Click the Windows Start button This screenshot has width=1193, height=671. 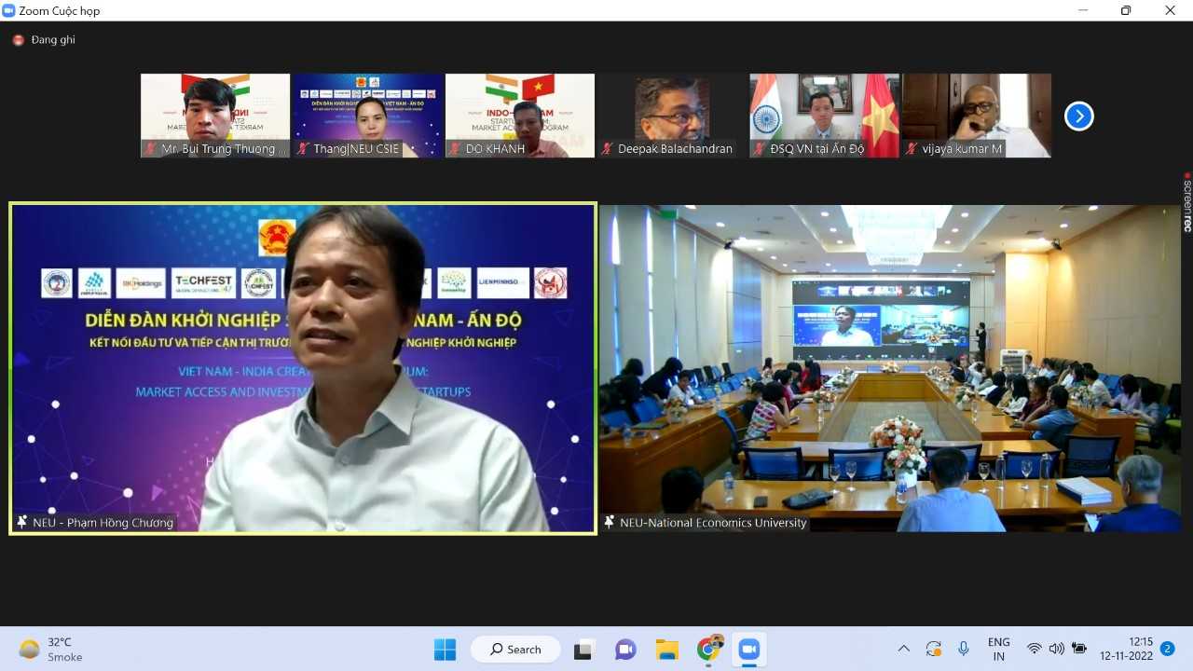445,650
